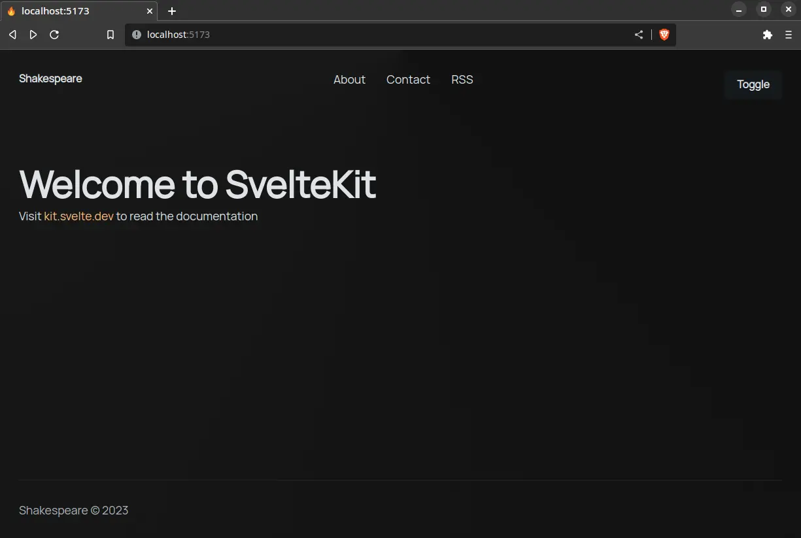Go to the About page

point(349,80)
